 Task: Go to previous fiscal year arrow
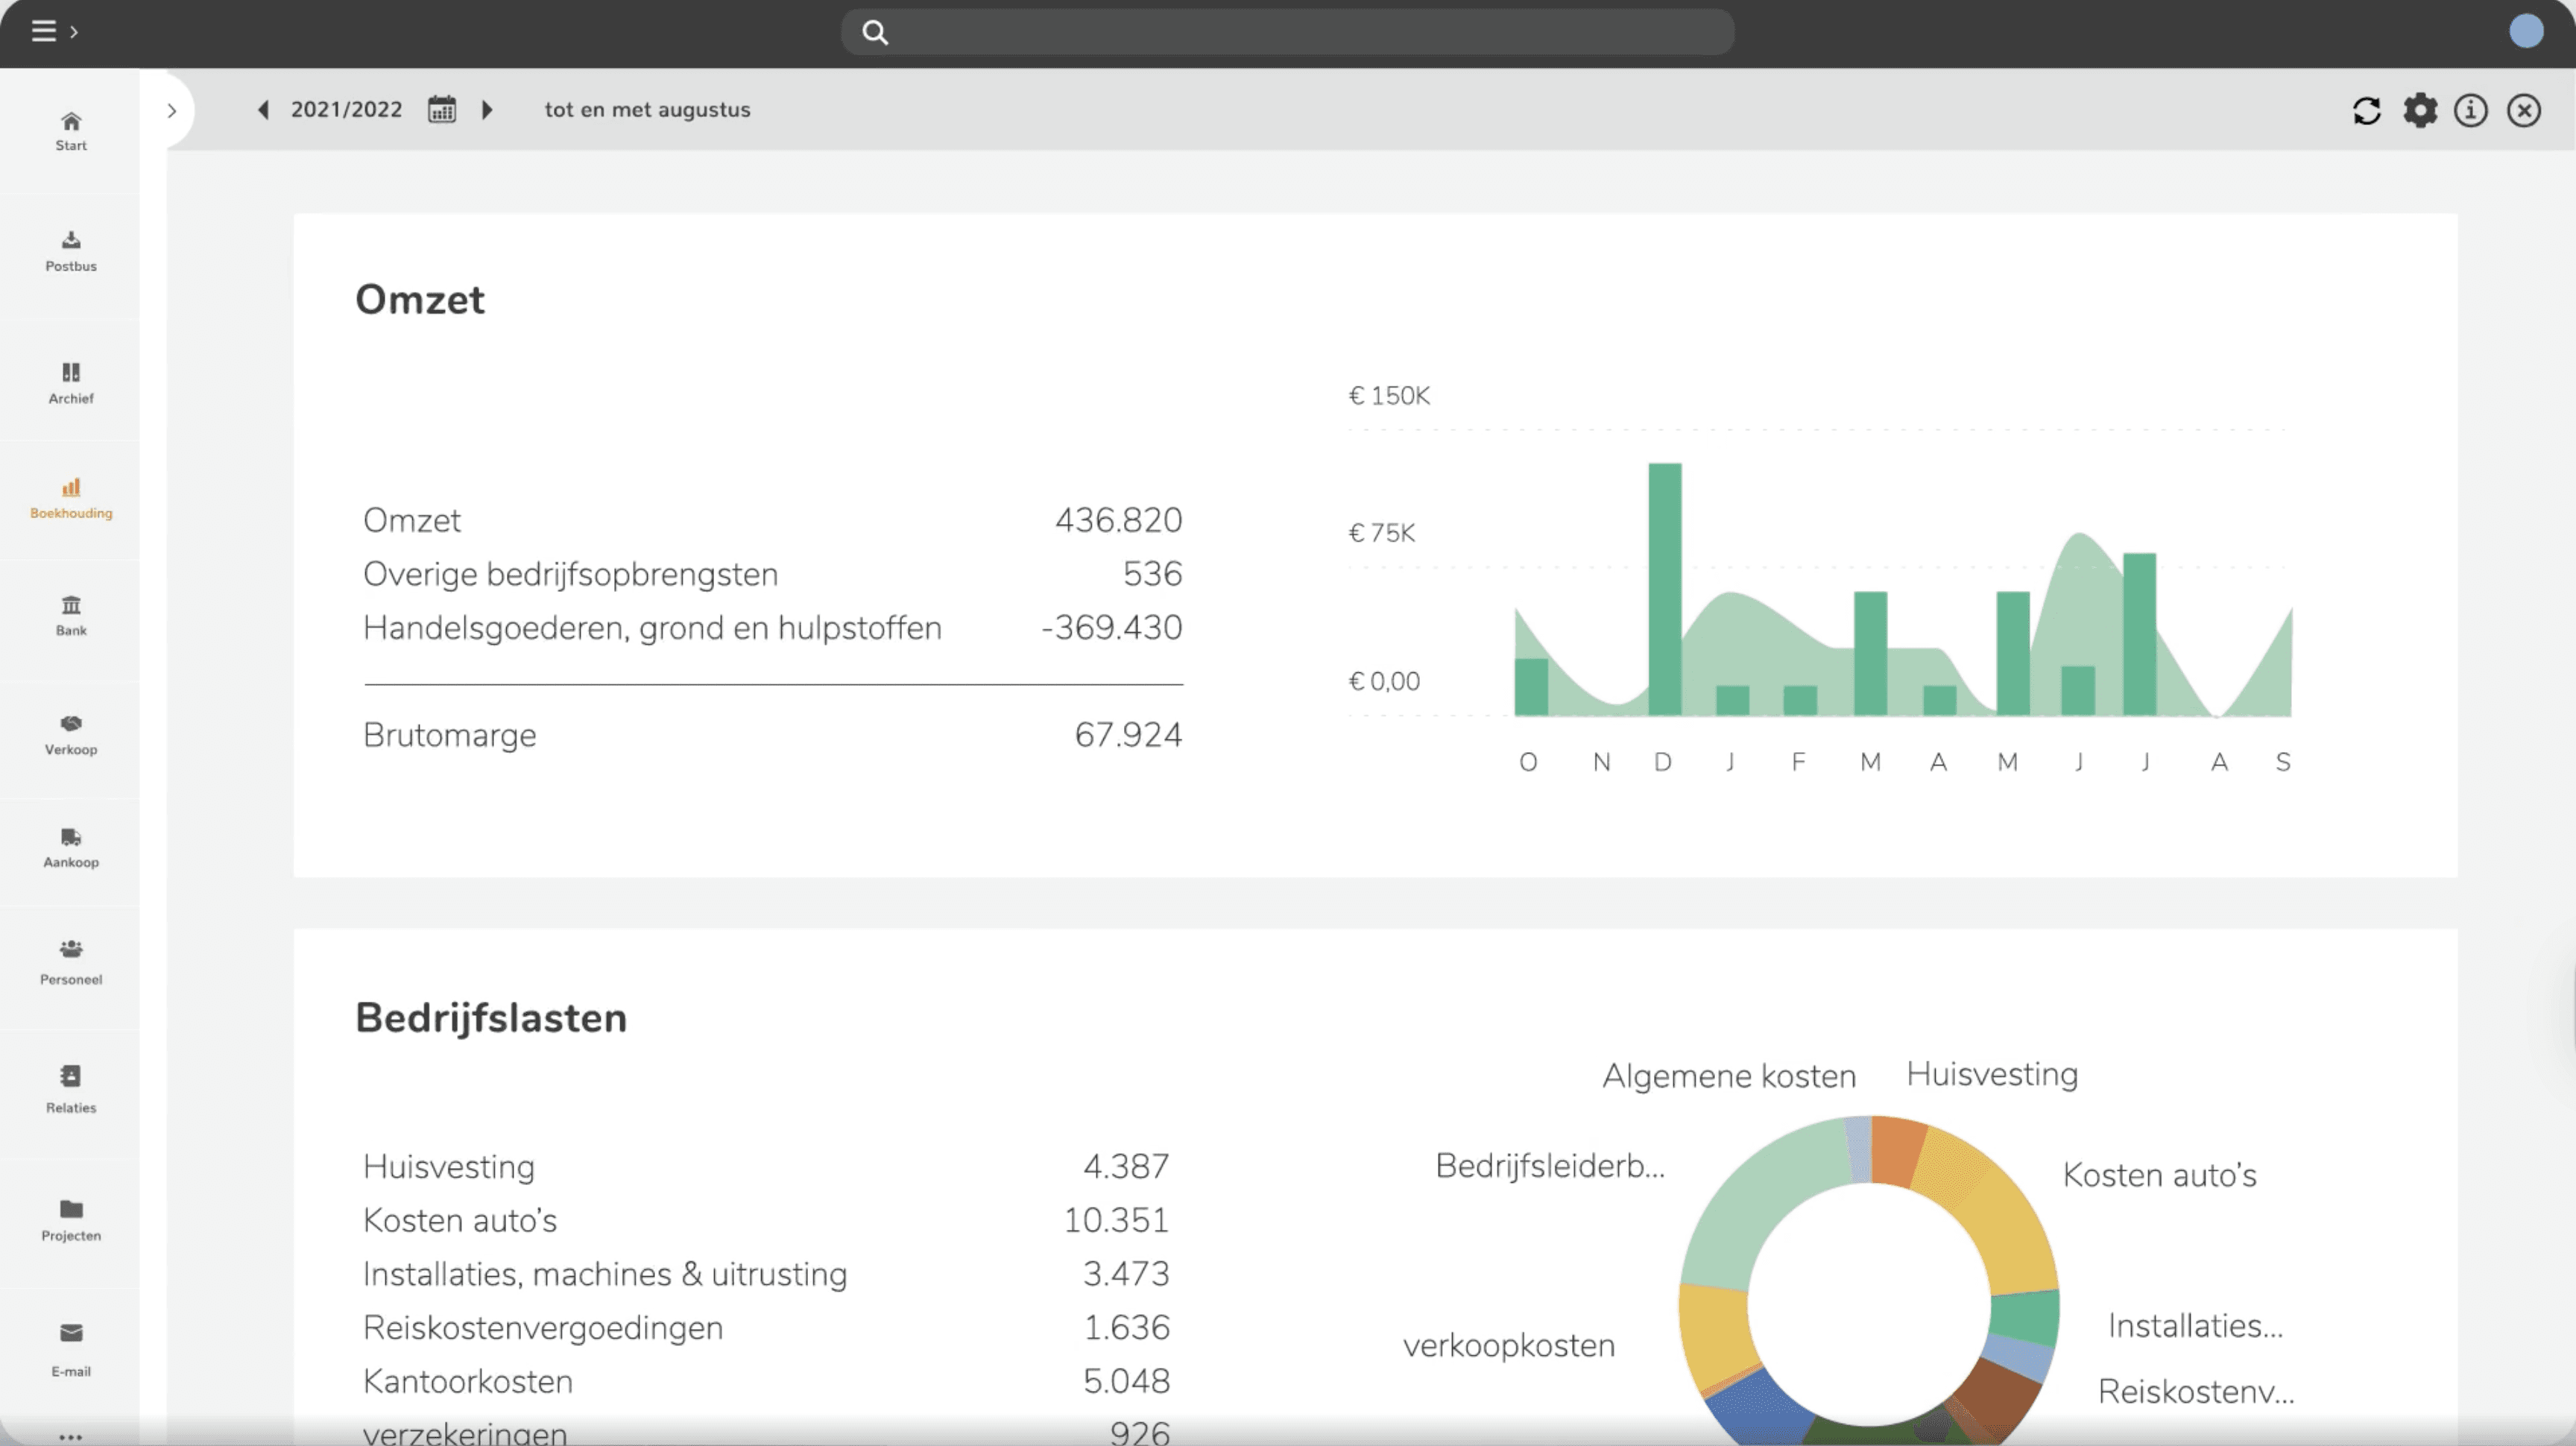pyautogui.click(x=264, y=110)
